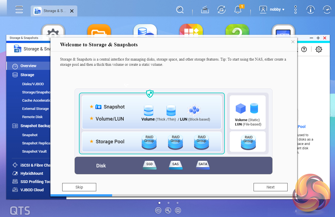This screenshot has width=335, height=217.
Task: Click the 'Disk' label in diagram
Action: (x=101, y=166)
